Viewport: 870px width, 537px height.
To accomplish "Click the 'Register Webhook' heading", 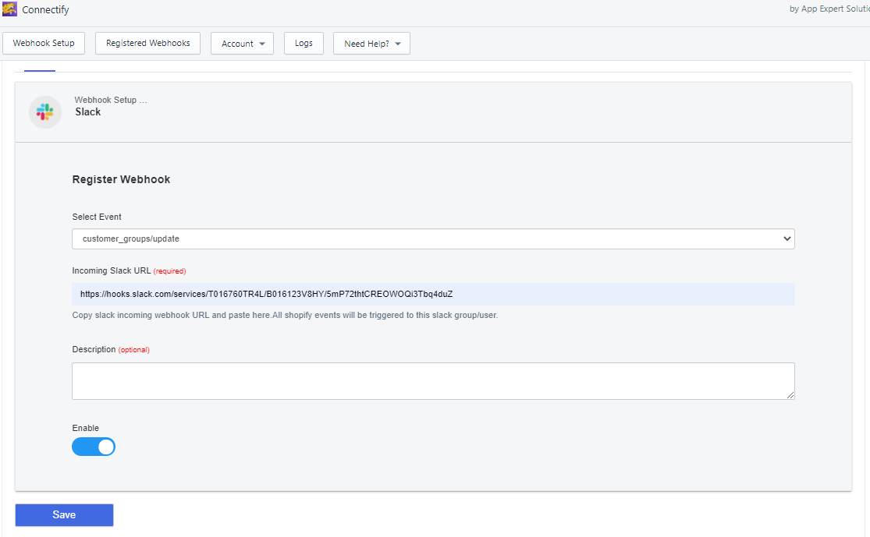I will point(121,179).
